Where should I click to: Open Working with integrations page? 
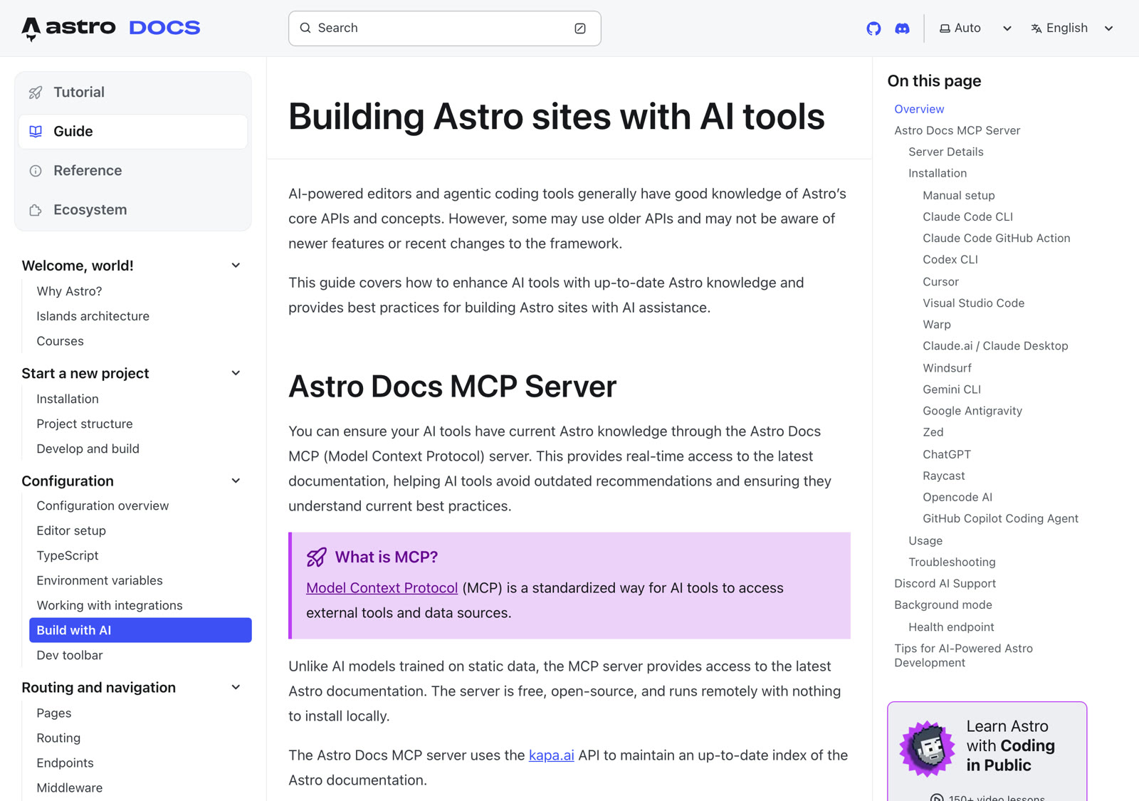click(110, 605)
